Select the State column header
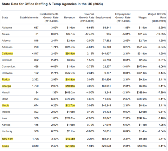This screenshot has height=151, width=168. tap(5, 17)
